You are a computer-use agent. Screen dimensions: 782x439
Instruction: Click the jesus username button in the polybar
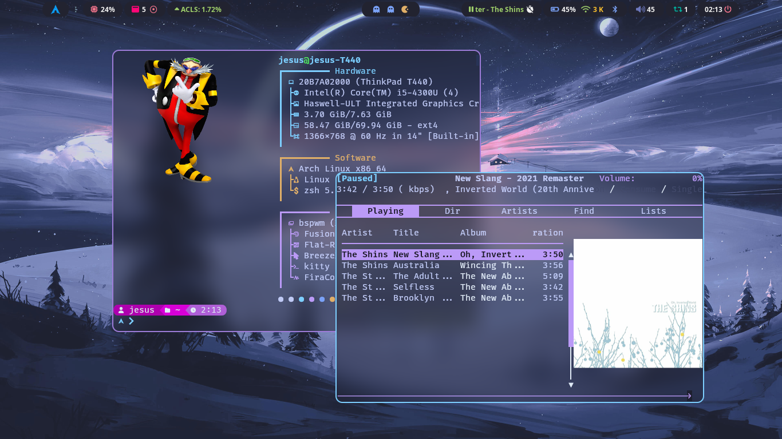(x=136, y=310)
